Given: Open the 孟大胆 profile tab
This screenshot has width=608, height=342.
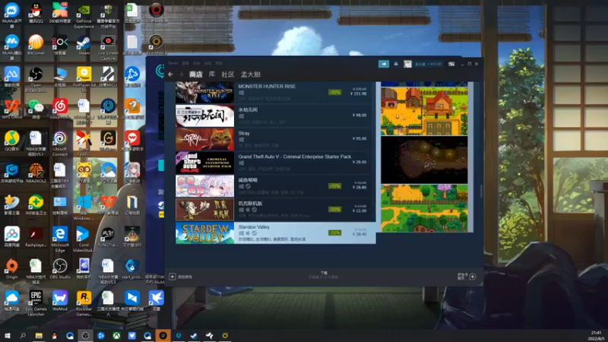Looking at the screenshot, I should pos(251,74).
